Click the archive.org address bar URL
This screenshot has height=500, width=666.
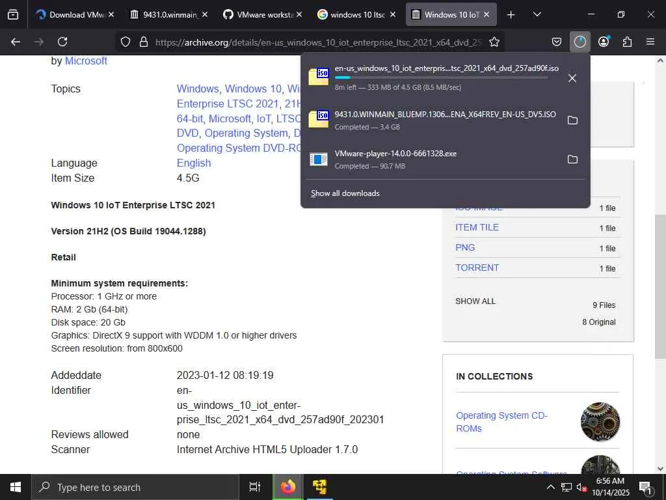[x=319, y=42]
